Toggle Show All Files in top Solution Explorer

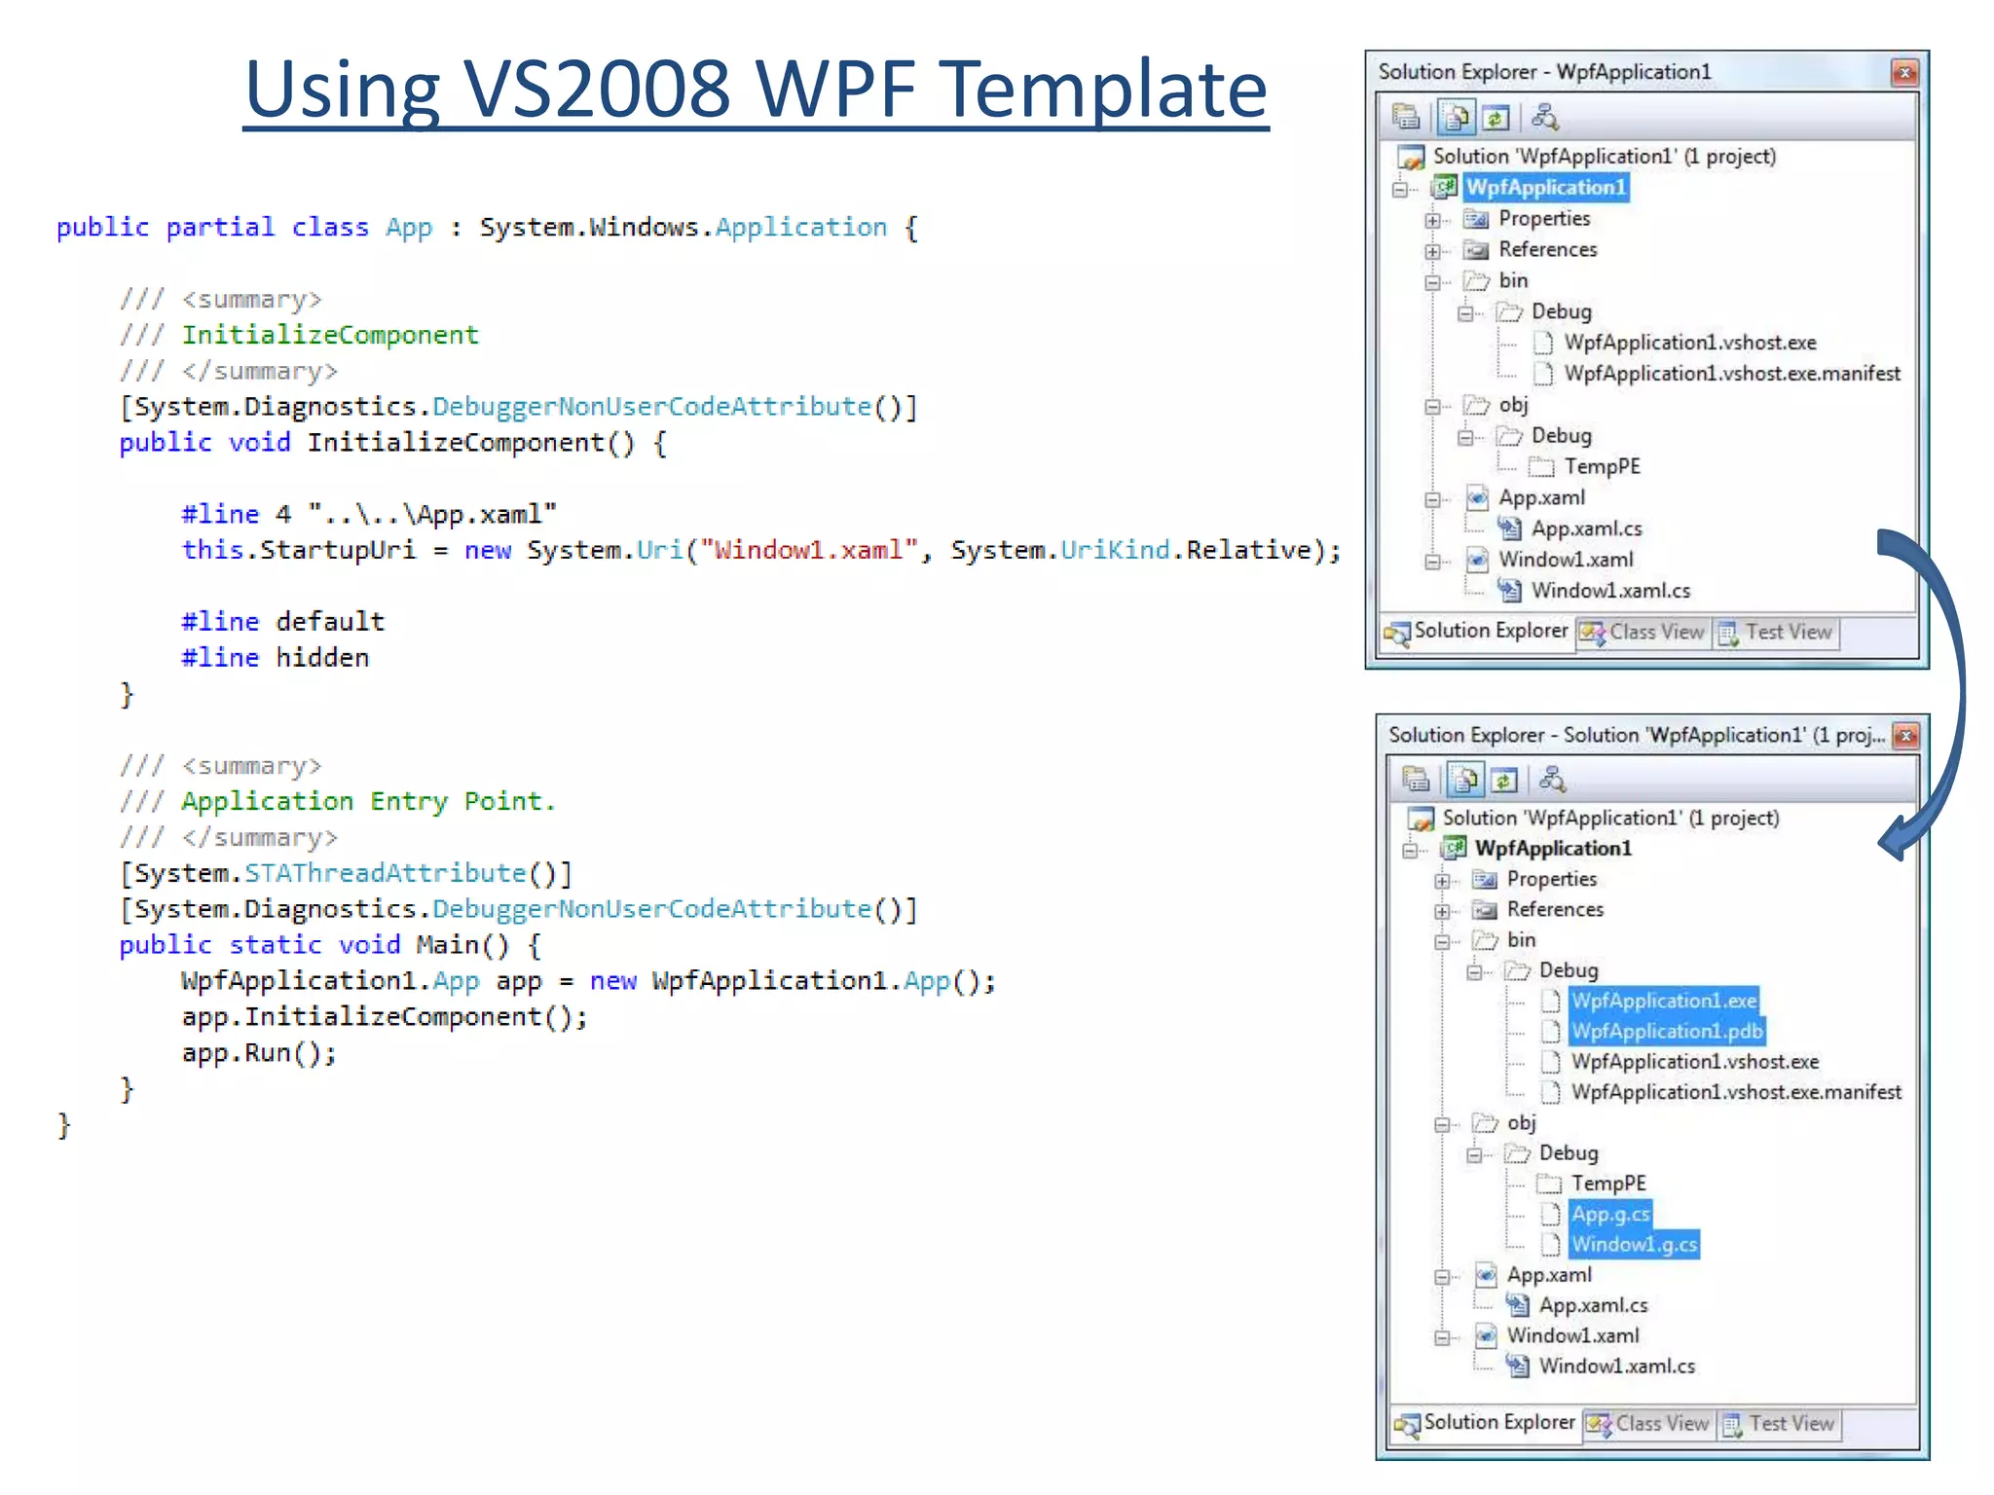pyautogui.click(x=1456, y=118)
